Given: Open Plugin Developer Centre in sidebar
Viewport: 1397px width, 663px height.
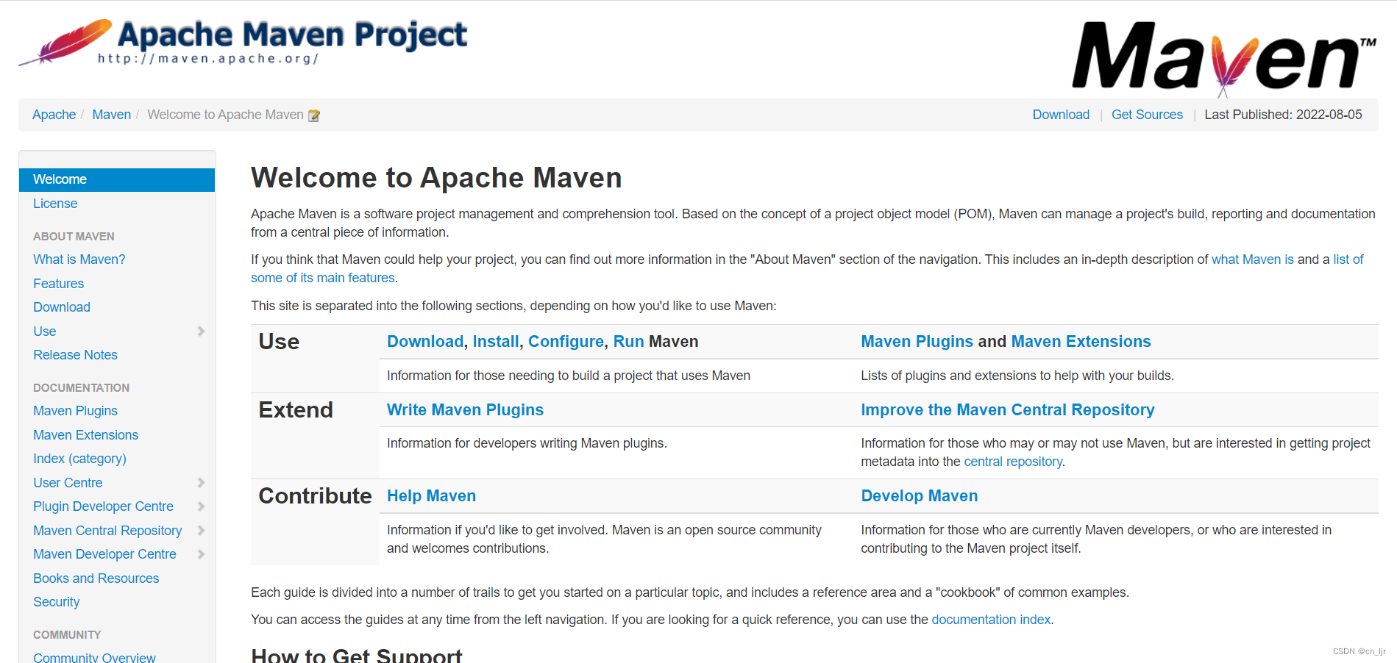Looking at the screenshot, I should point(103,506).
